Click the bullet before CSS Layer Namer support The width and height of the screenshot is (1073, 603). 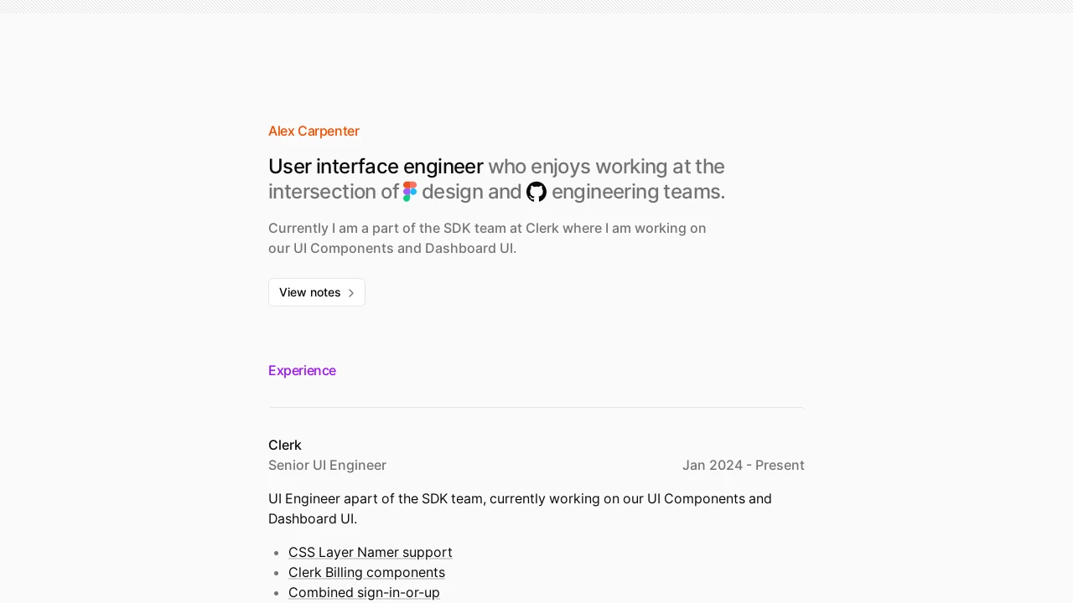click(277, 553)
